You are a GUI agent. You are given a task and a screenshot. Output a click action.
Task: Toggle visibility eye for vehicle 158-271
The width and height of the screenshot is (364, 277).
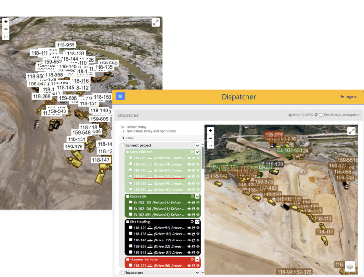click(189, 266)
